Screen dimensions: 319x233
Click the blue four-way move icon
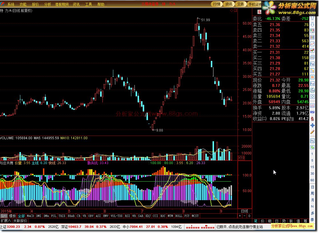click(312, 126)
